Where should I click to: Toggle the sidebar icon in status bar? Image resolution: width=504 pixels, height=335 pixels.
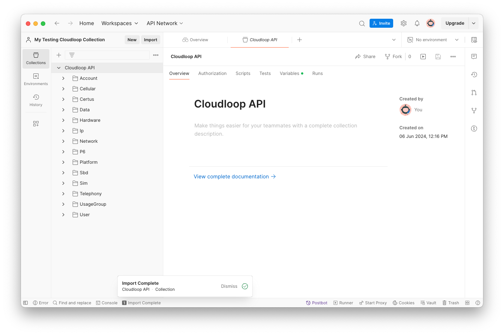(x=25, y=303)
